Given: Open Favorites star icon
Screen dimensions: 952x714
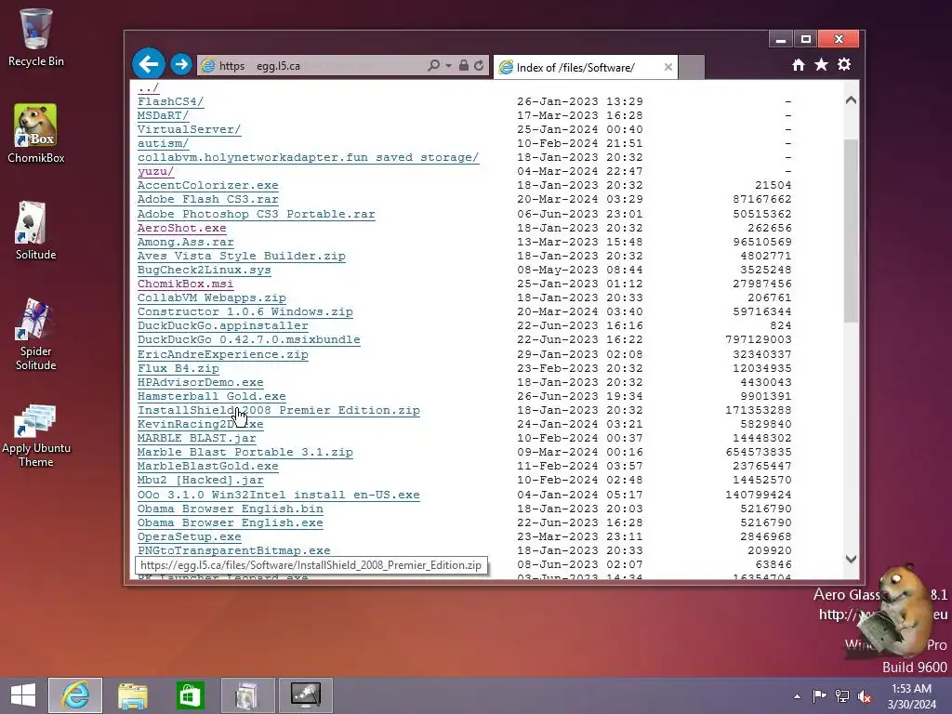Looking at the screenshot, I should click(x=822, y=64).
